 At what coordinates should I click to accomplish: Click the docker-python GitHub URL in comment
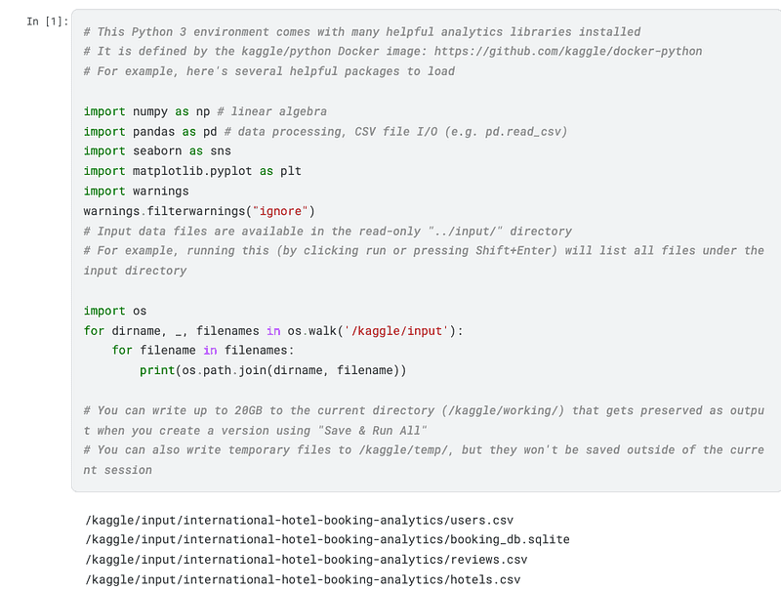coord(568,52)
